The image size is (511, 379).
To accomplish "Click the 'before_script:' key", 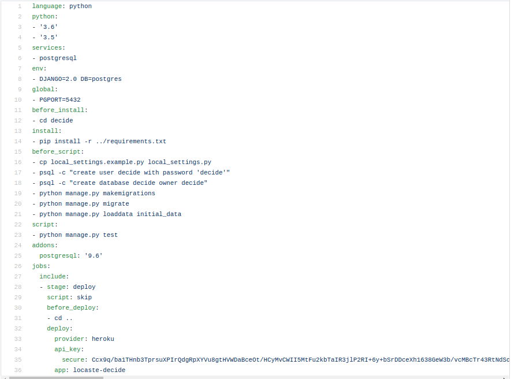I will click(58, 152).
